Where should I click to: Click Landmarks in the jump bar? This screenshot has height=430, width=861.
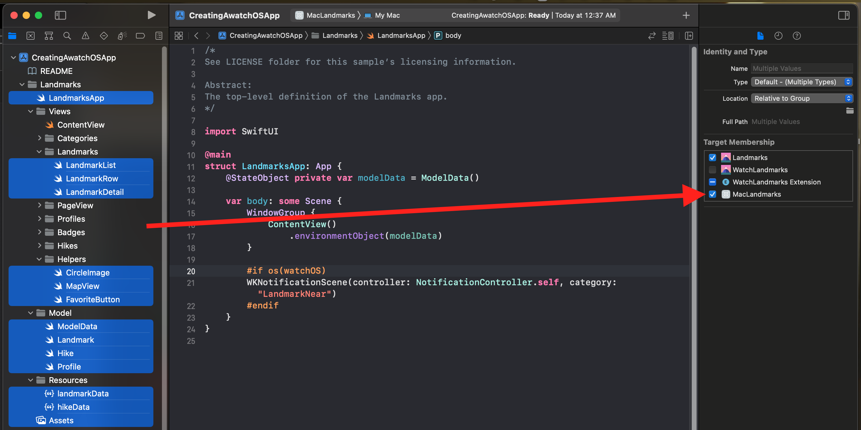point(339,35)
